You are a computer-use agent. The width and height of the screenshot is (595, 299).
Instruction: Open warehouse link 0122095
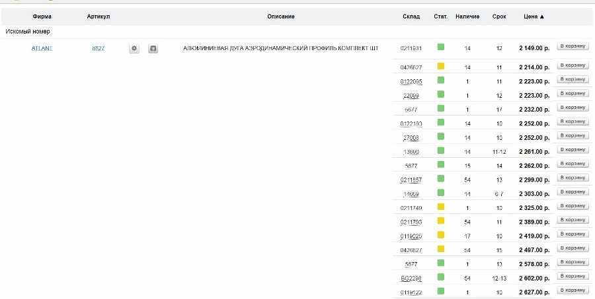click(411, 81)
